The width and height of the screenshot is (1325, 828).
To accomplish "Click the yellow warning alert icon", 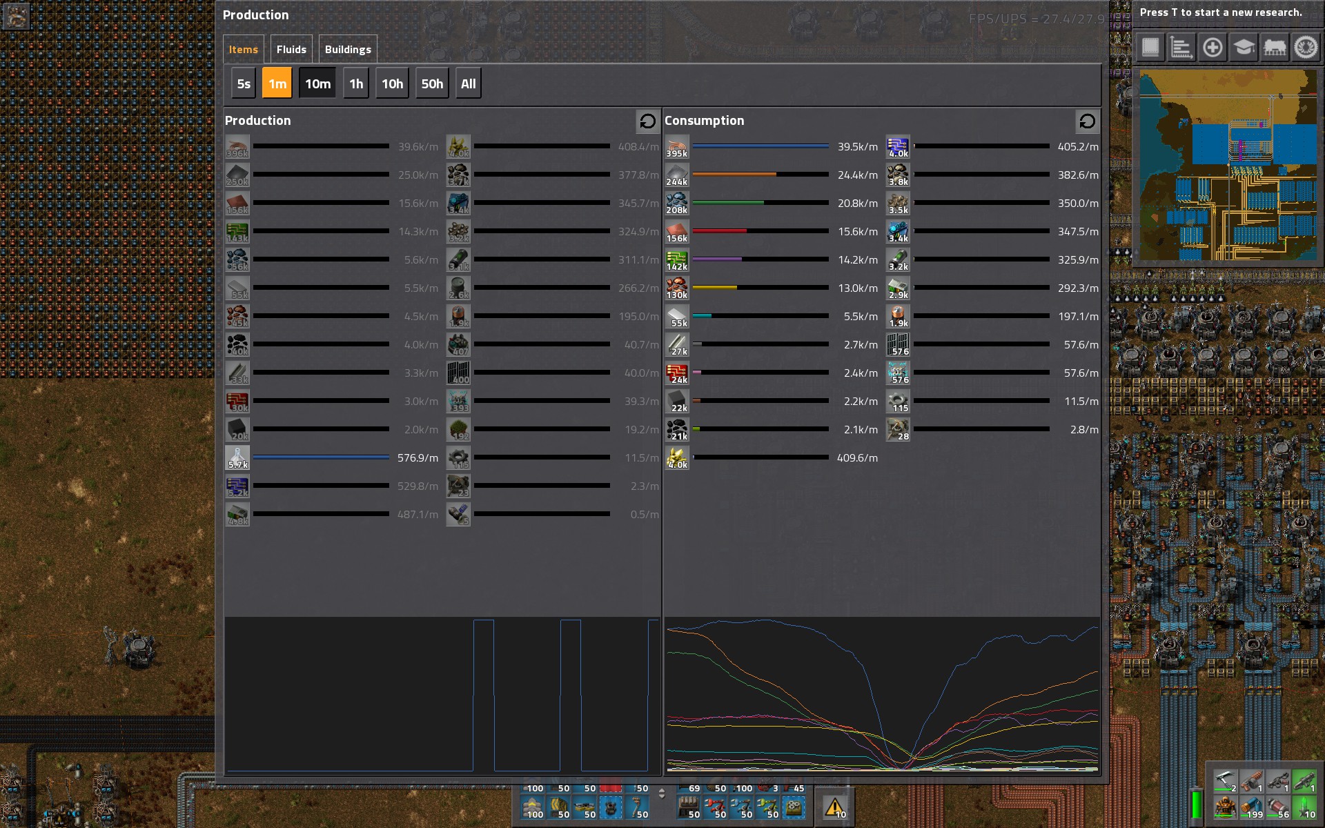I will tap(834, 806).
